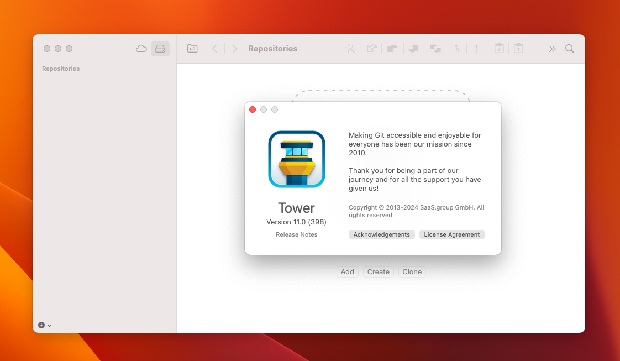Switch to the cloud Services view
The image size is (620, 361).
141,49
